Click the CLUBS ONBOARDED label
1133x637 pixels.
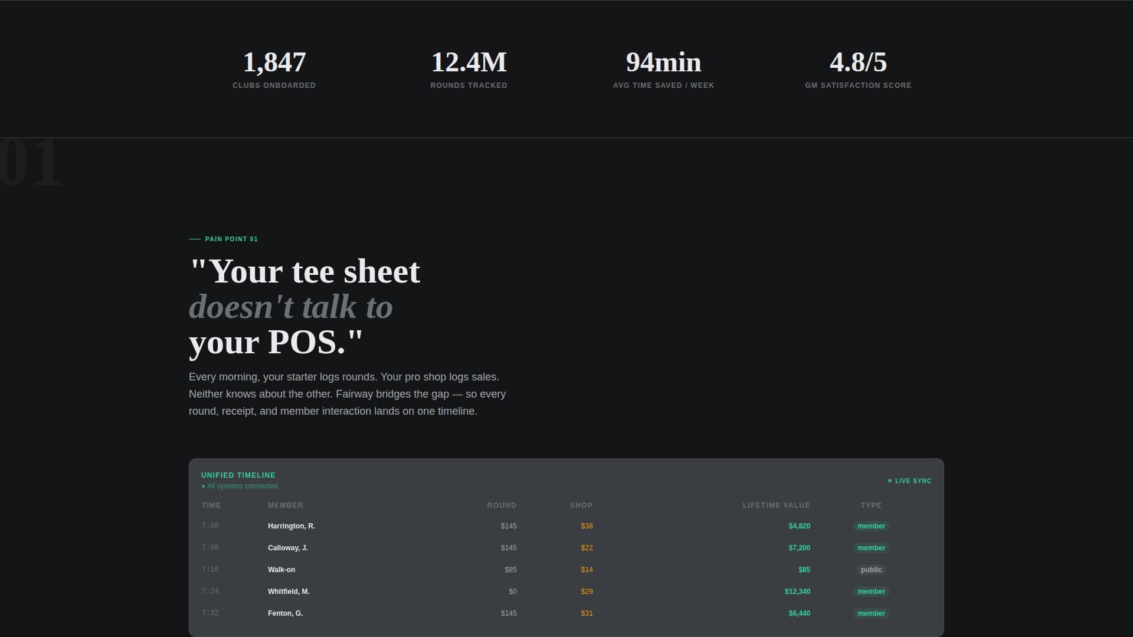tap(274, 86)
